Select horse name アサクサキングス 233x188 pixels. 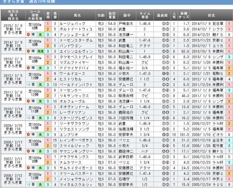pos(74,157)
